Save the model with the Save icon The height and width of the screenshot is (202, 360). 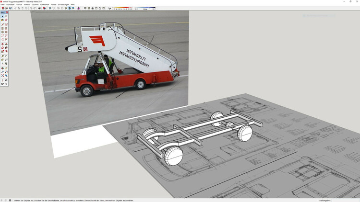[x=11, y=8]
